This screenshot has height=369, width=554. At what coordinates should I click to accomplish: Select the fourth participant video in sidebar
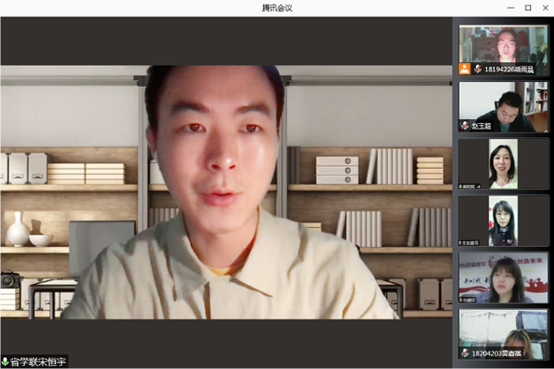(503, 220)
